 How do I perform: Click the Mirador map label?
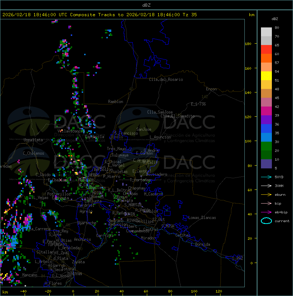[x=148, y=238]
